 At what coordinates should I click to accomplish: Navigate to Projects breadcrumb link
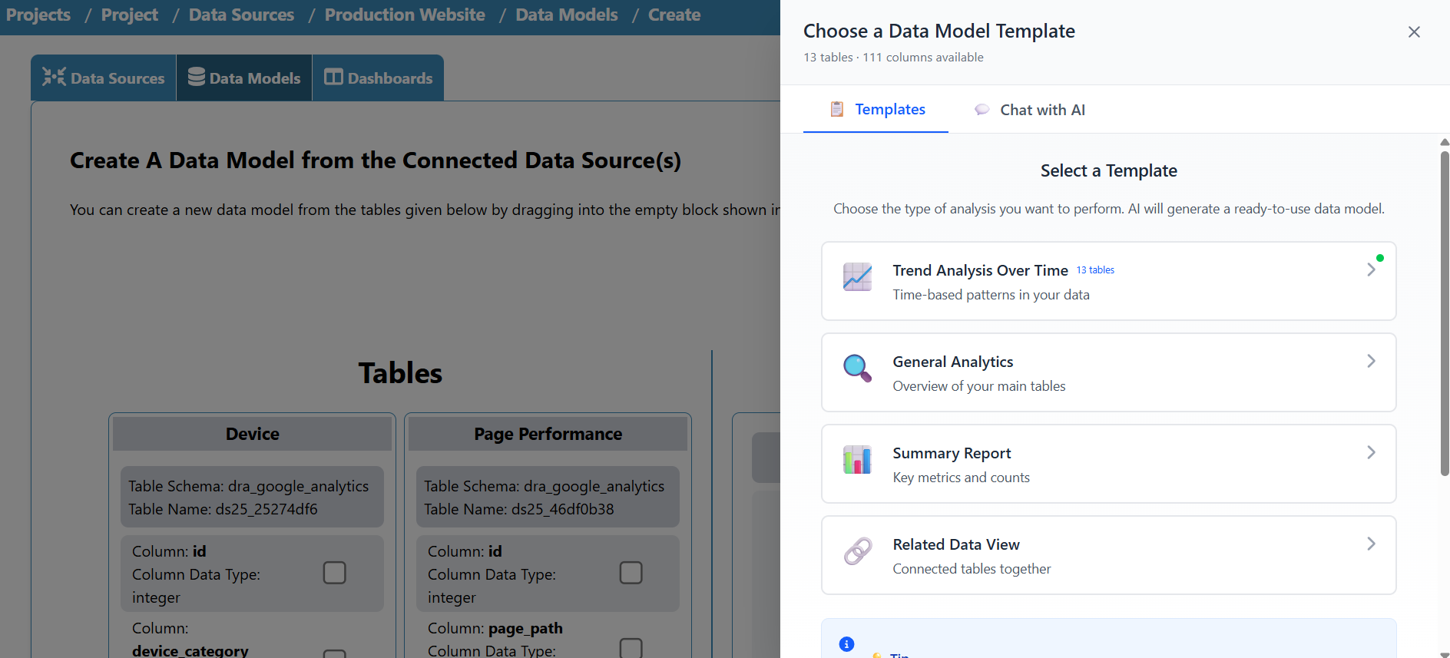38,15
